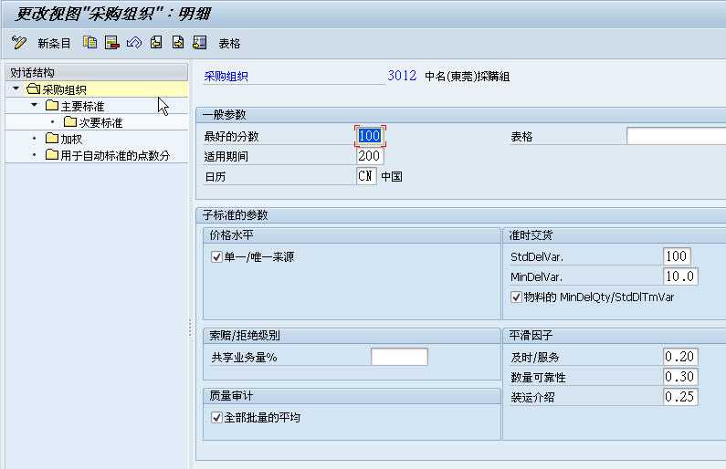The height and width of the screenshot is (469, 726).
Task: Click the 装运介绍 field showing 0.25
Action: (680, 397)
